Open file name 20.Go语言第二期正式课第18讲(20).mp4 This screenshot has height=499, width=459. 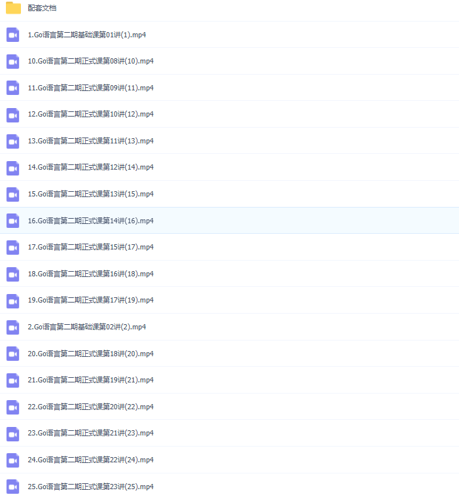coord(91,354)
